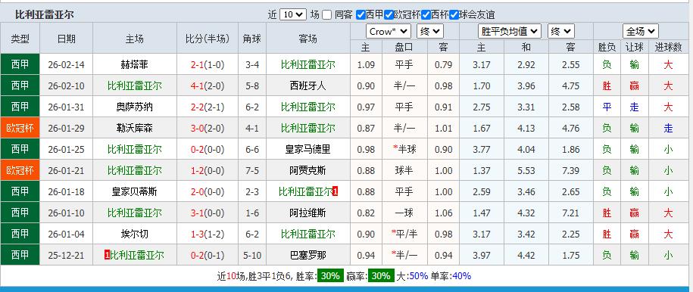Viewport: 693px width, 292px height.
Task: Open 奥萨苏纳 team link
Action: point(134,107)
